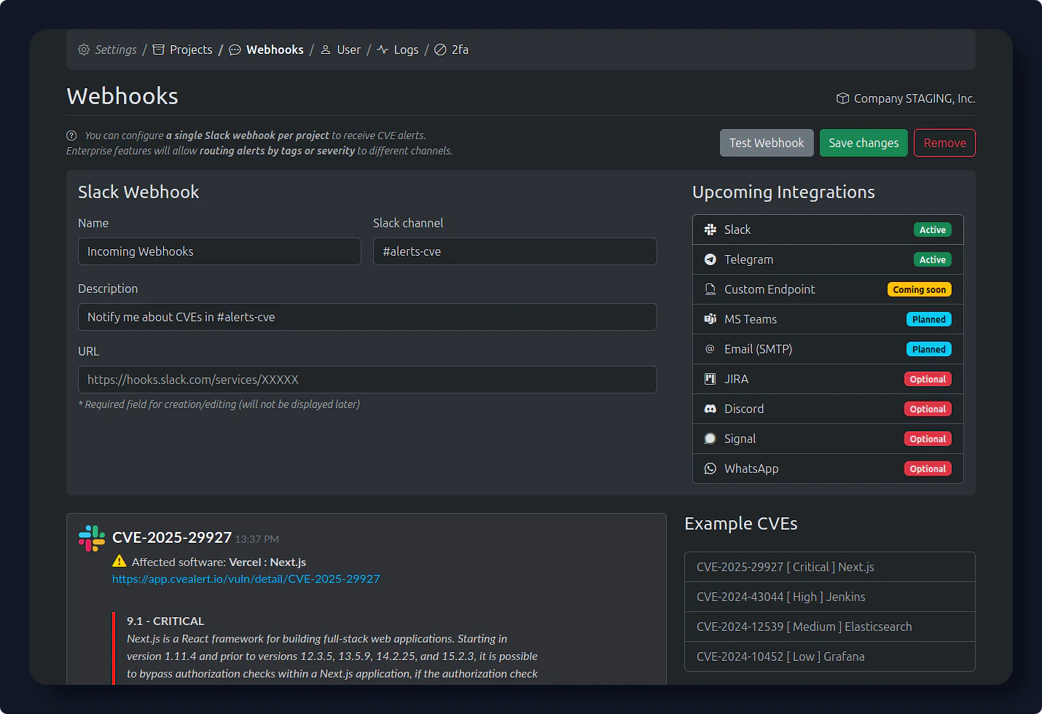
Task: Open the cvealert.io CVE-2025-29927 detail link
Action: (246, 579)
